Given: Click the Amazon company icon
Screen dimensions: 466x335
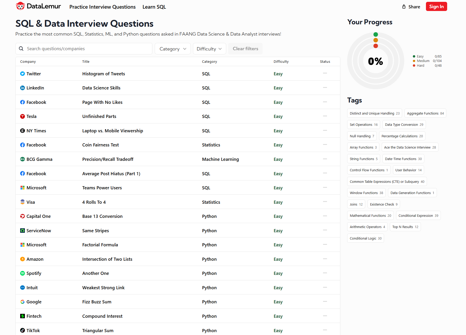Looking at the screenshot, I should coord(23,259).
